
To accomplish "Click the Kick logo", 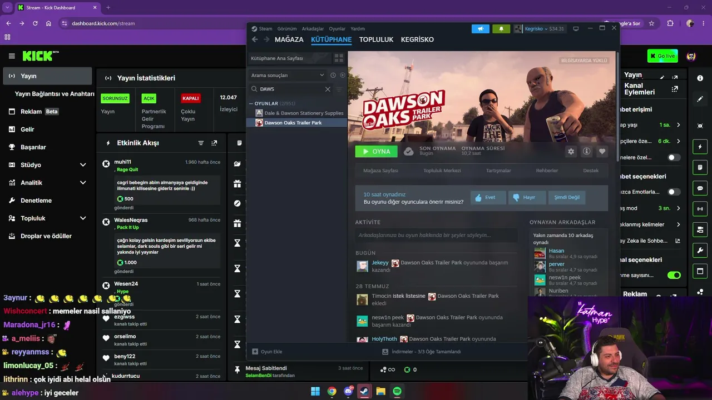I will pyautogui.click(x=41, y=56).
